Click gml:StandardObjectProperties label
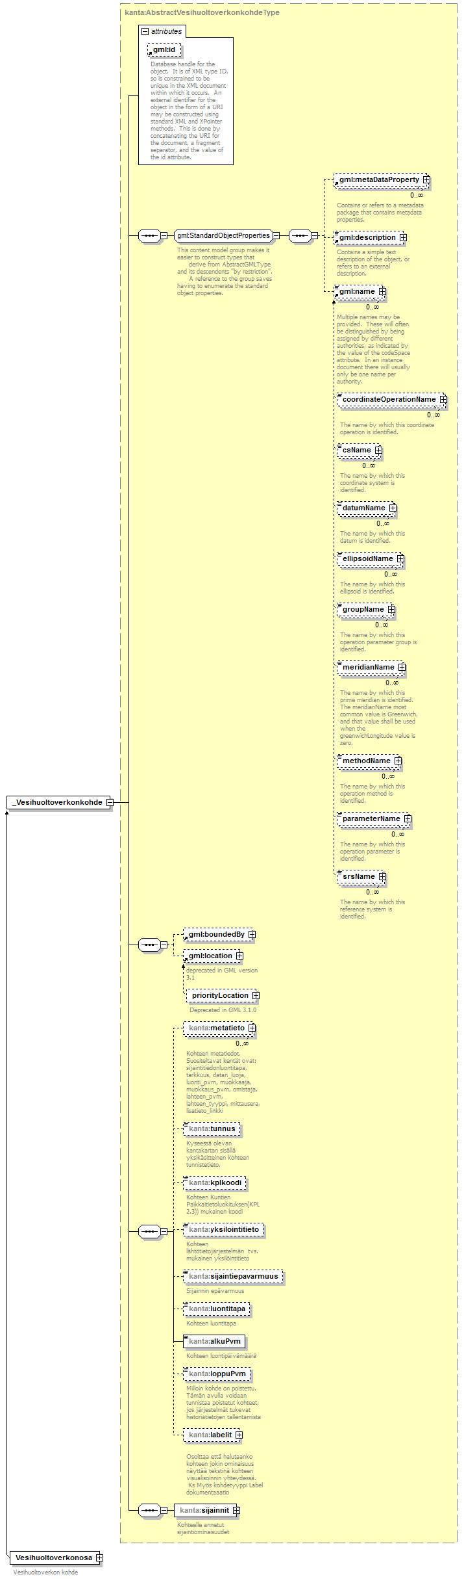Viewport: 464px width, 1579px height. (223, 235)
